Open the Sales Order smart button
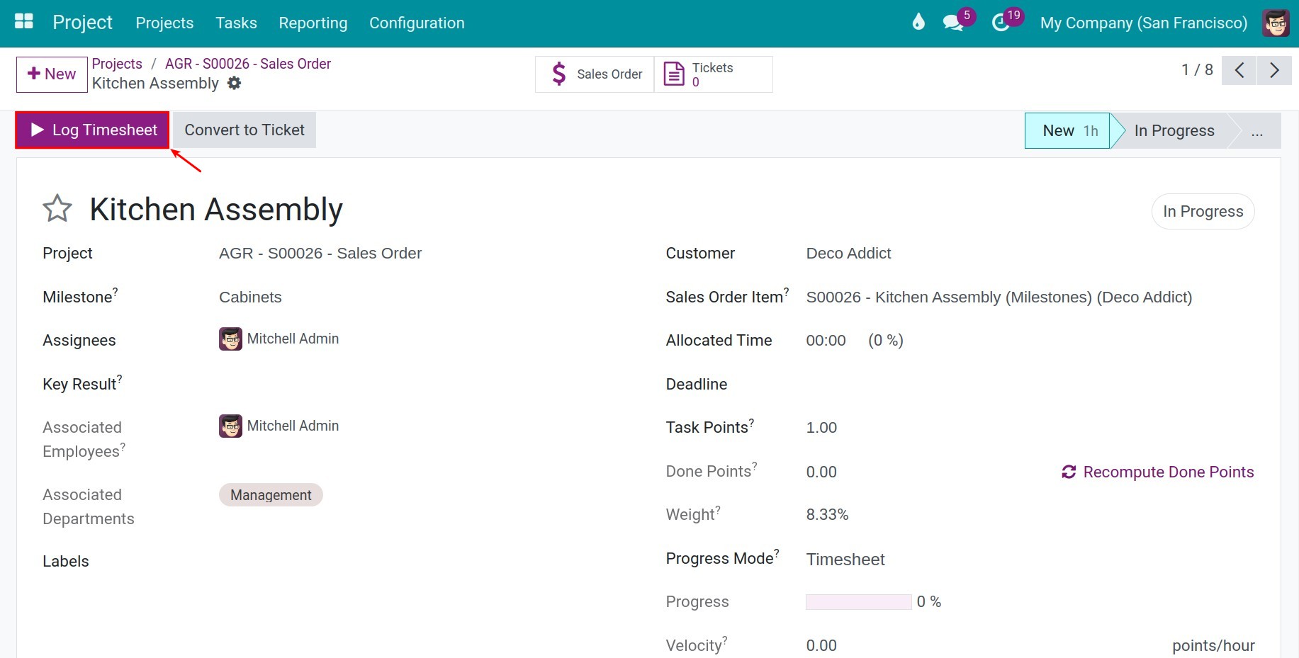 [595, 74]
